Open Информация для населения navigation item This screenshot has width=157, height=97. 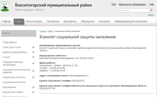pyautogui.click(x=131, y=21)
